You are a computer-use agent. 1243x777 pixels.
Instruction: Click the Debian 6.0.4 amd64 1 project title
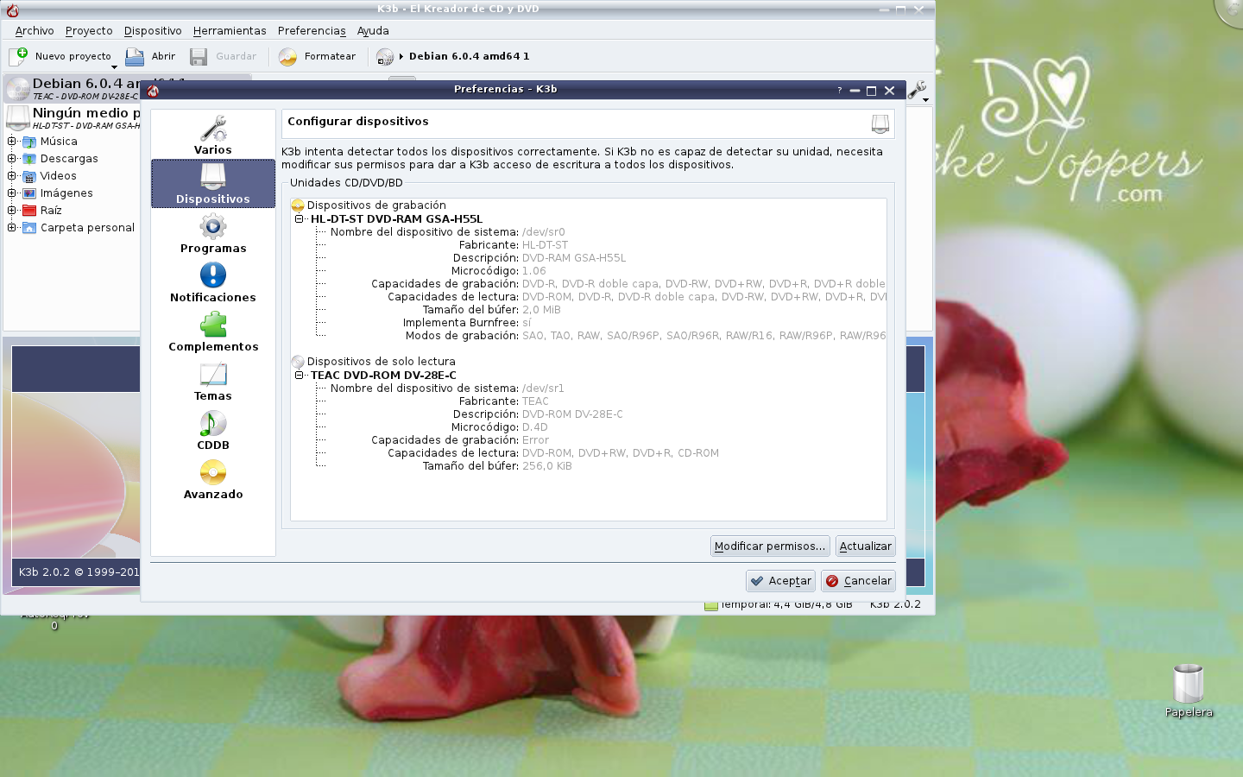(469, 56)
